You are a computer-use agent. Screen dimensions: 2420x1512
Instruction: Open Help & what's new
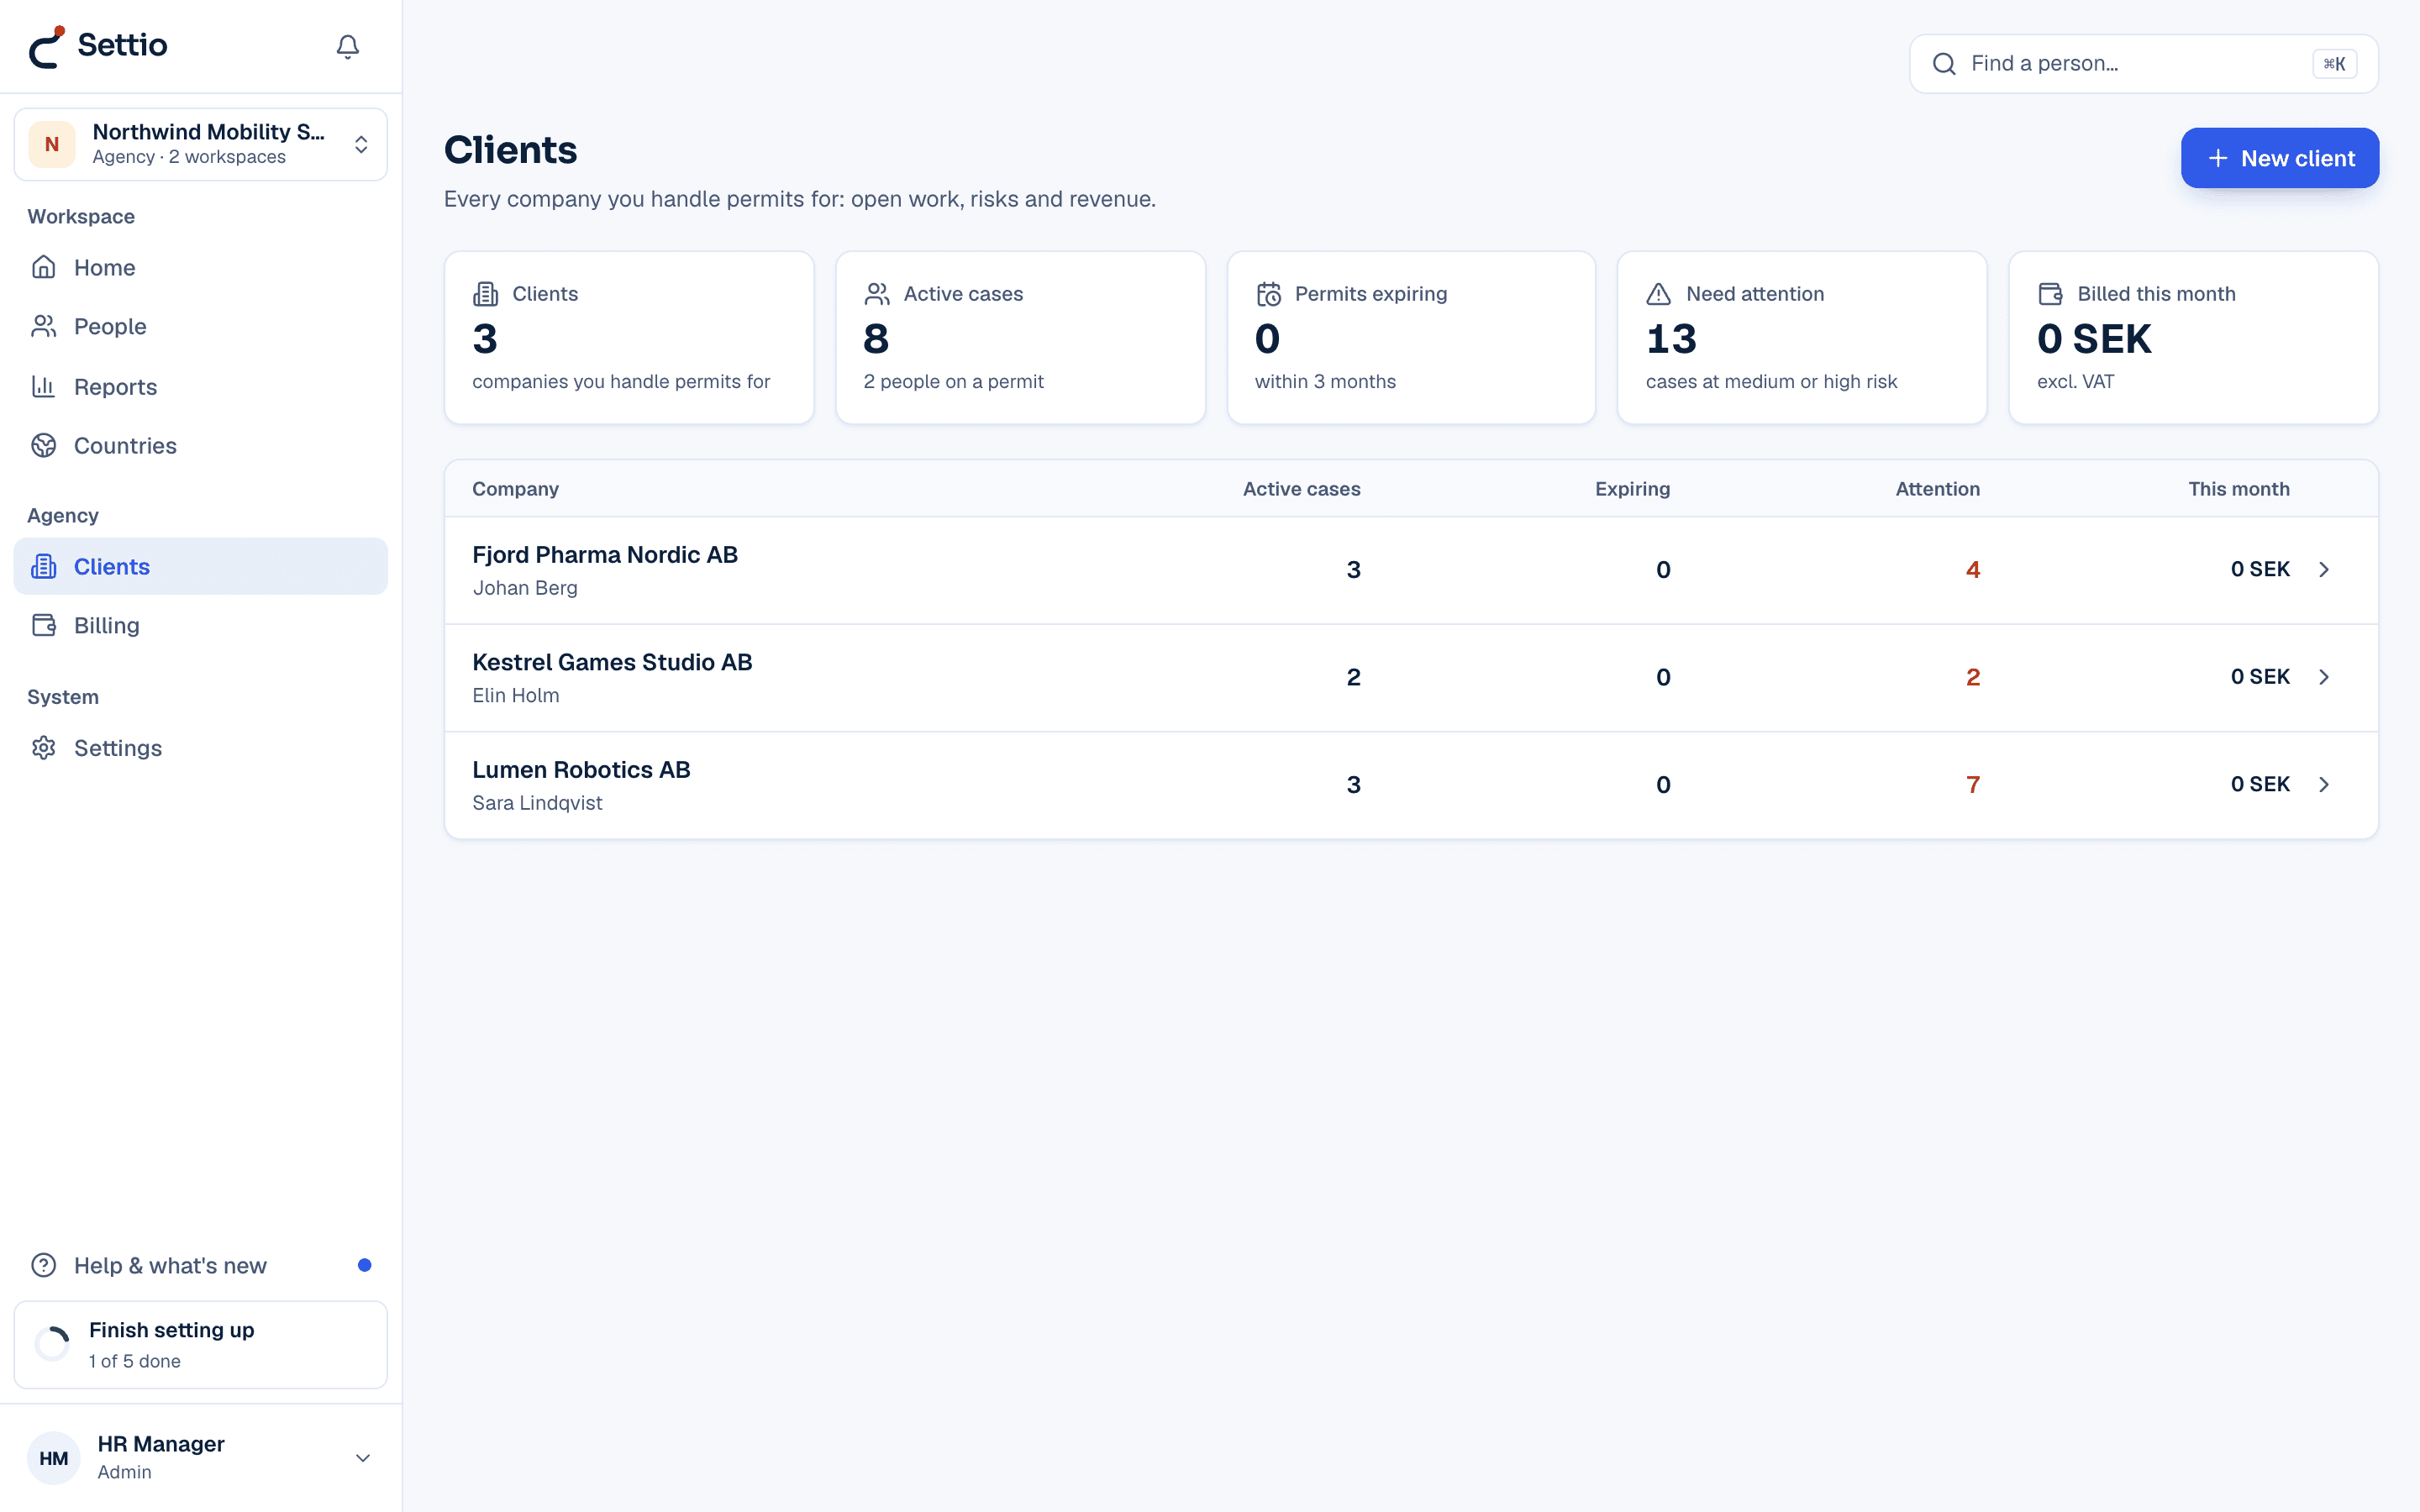click(x=200, y=1265)
